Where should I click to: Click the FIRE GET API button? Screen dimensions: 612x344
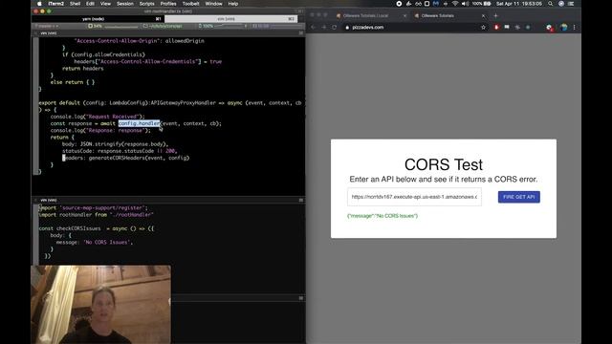(518, 197)
